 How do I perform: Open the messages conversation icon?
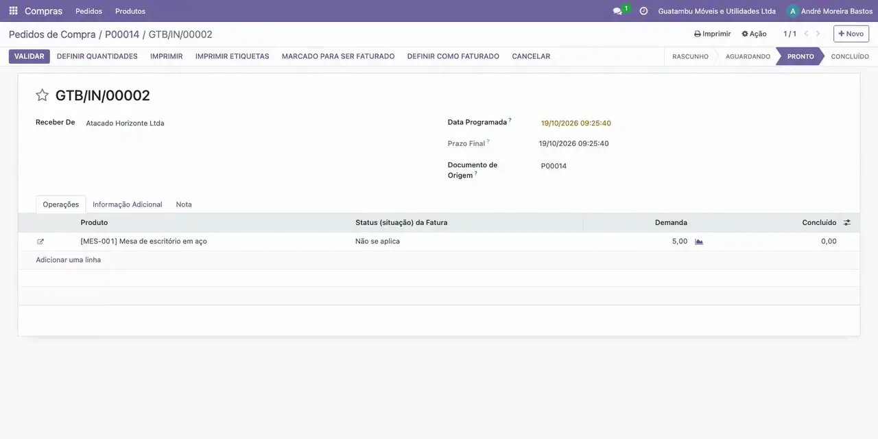pyautogui.click(x=617, y=11)
